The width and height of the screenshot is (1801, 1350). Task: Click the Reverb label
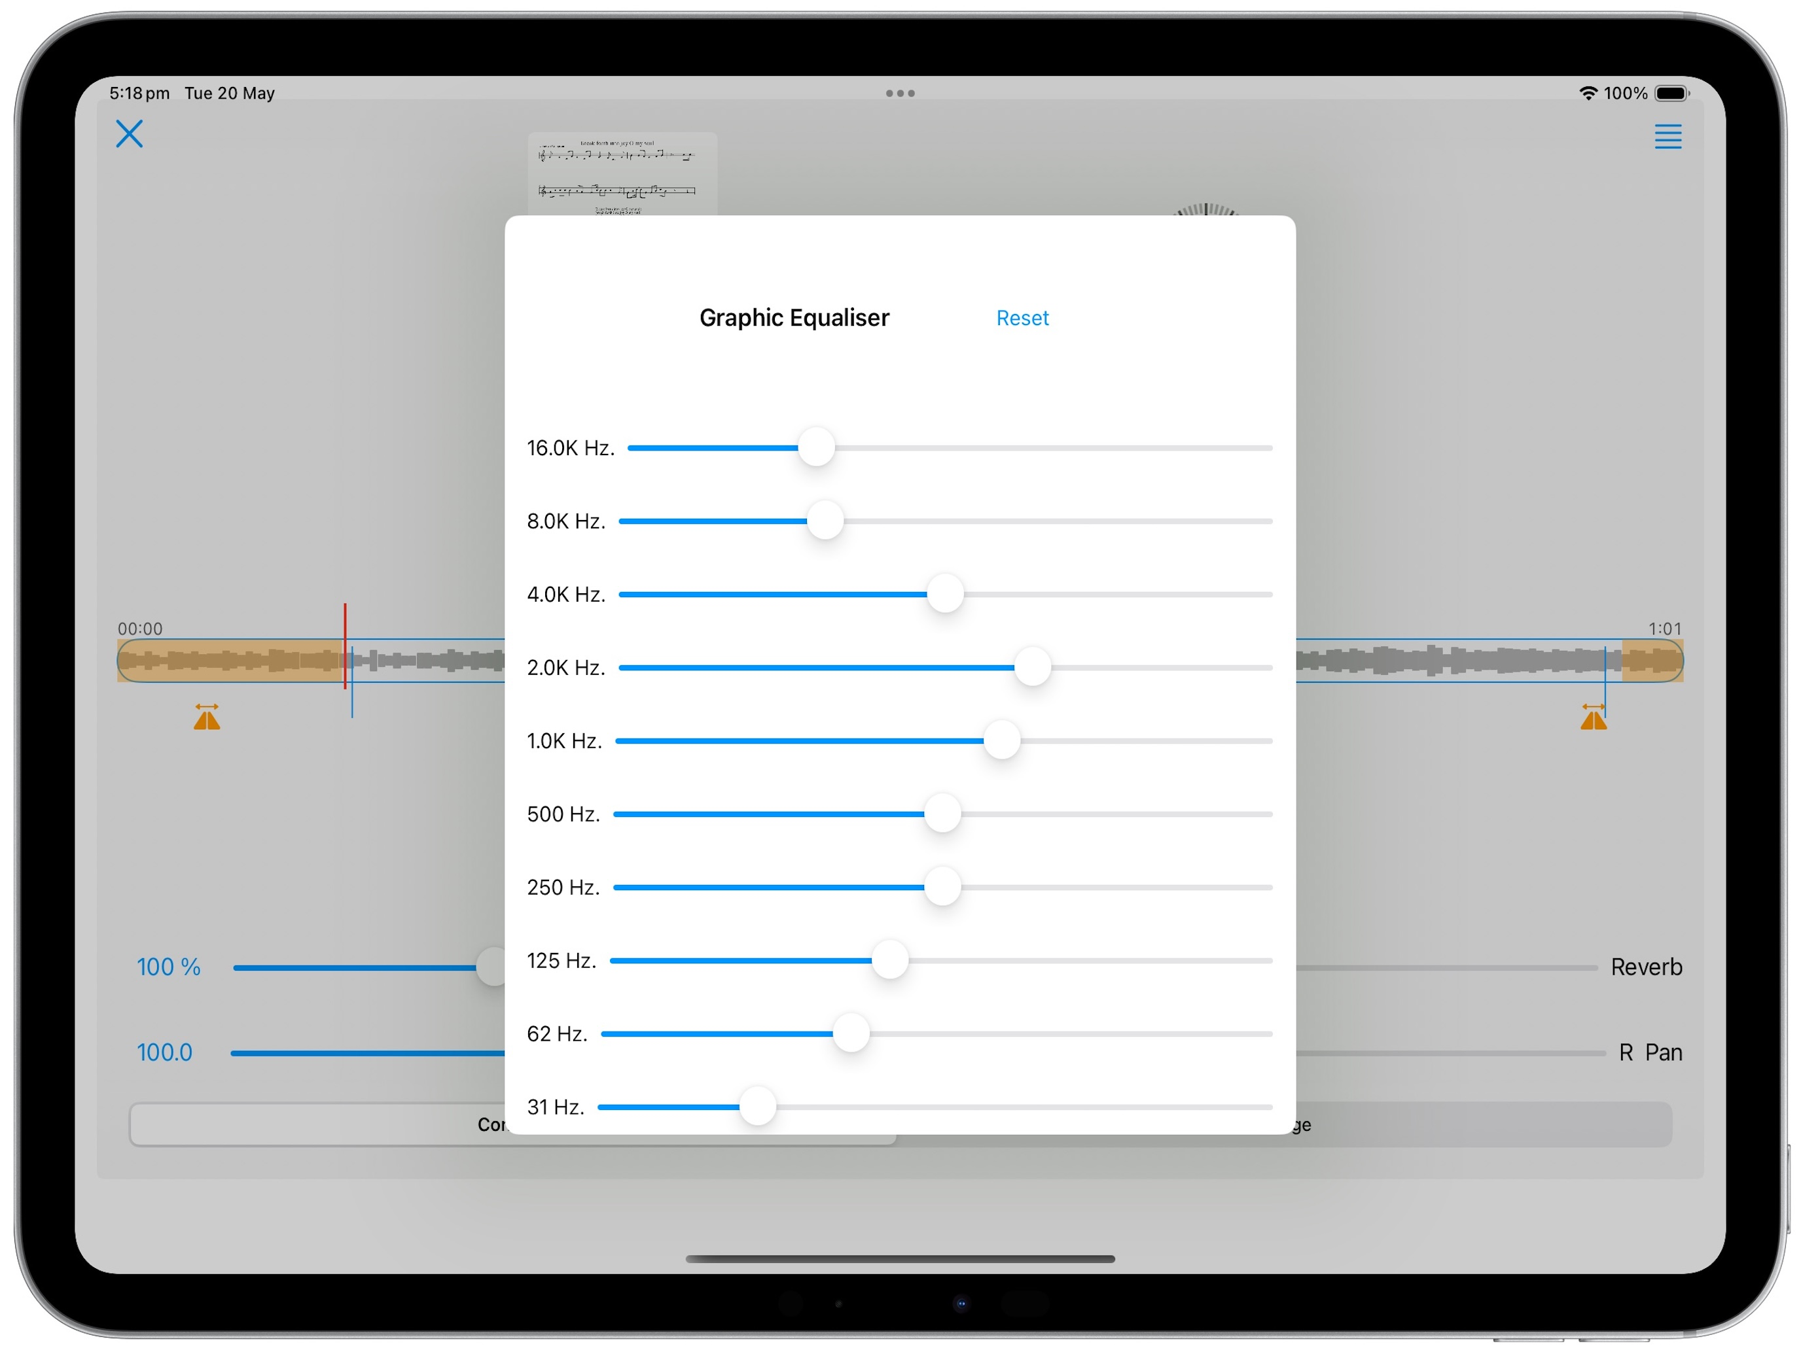click(1645, 967)
